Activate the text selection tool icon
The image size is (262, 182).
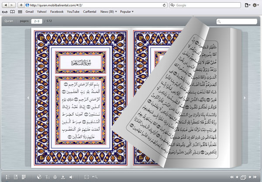[48, 177]
